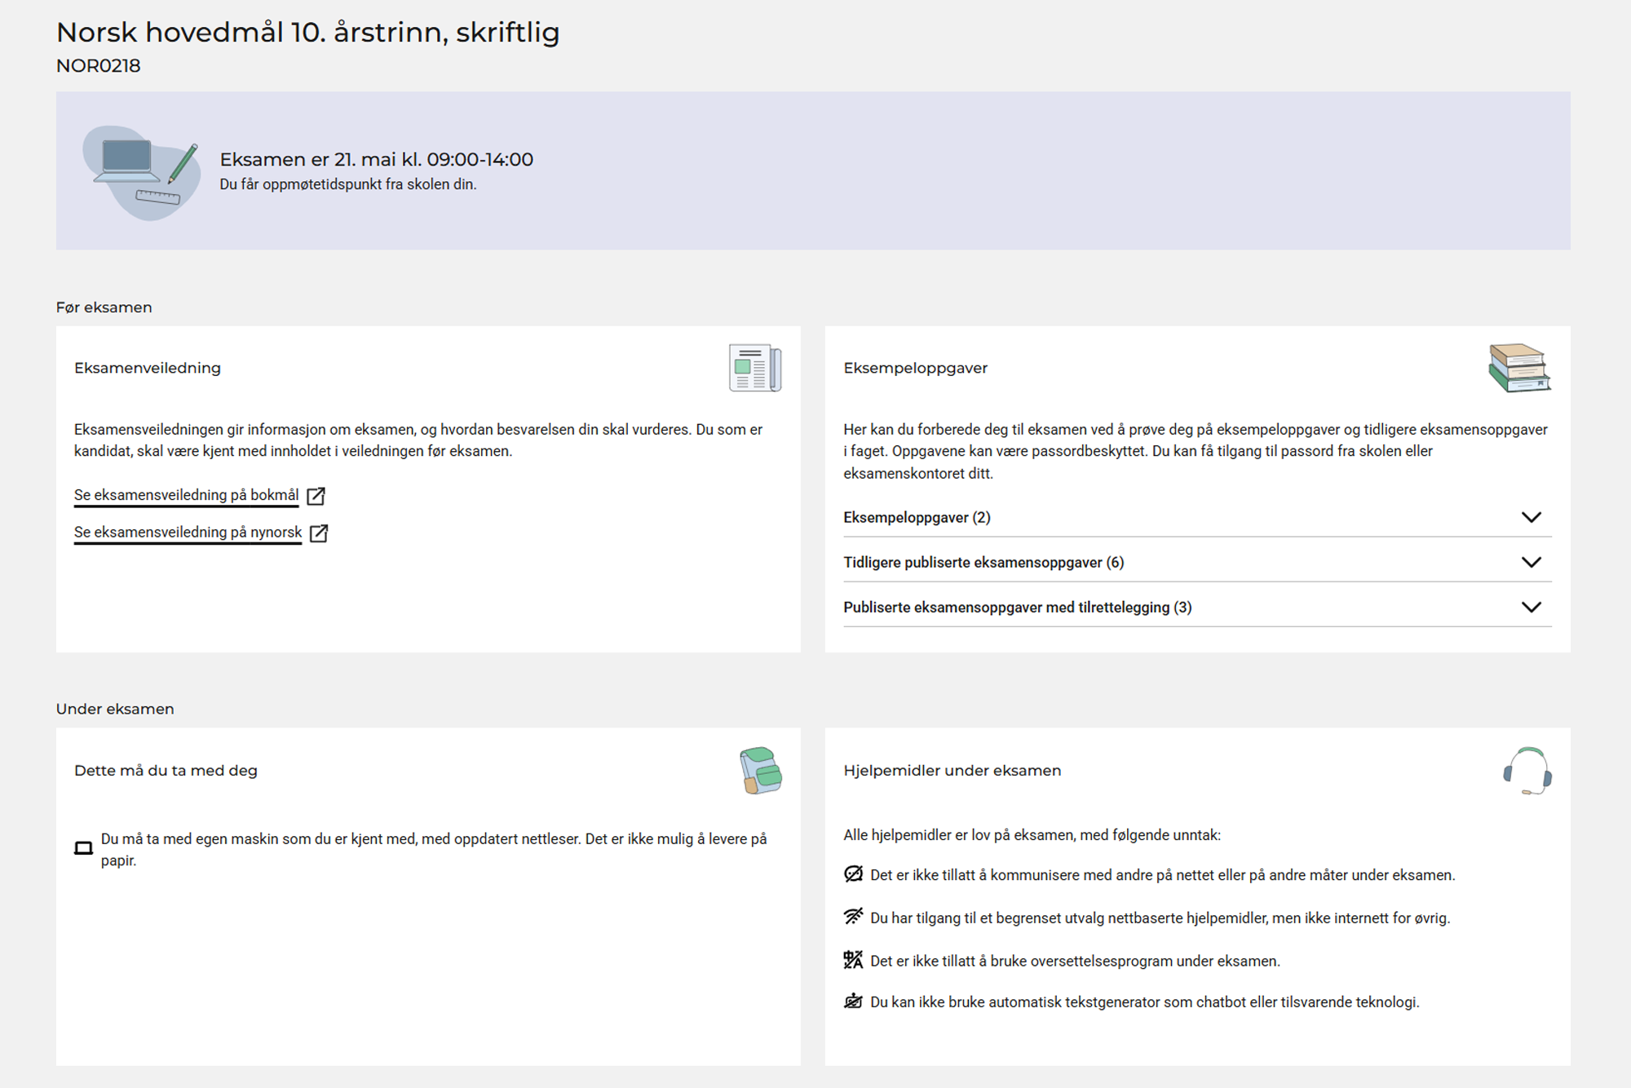Click the chevron on the Eksempeloppgaver (2) row

pyautogui.click(x=1532, y=517)
